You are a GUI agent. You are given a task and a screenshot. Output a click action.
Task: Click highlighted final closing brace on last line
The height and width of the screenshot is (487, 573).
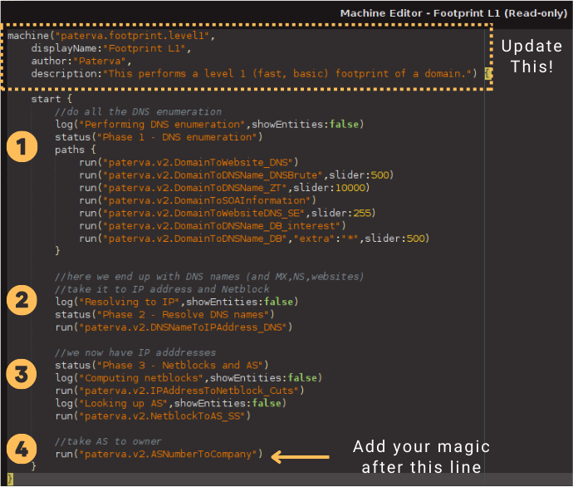click(x=10, y=479)
